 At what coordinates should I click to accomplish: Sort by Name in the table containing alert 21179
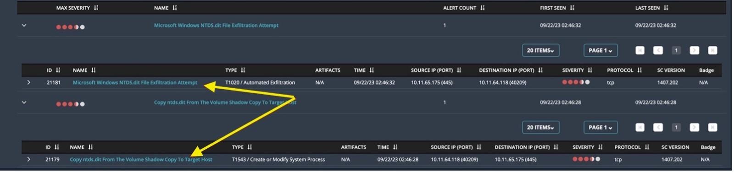point(90,147)
